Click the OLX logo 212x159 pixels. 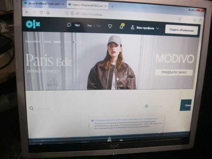[33, 24]
